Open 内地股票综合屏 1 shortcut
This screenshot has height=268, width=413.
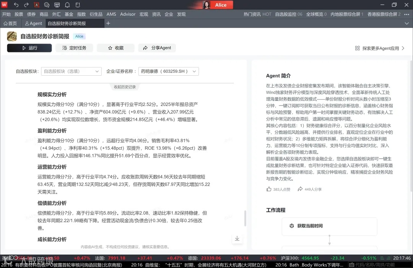pyautogui.click(x=347, y=14)
